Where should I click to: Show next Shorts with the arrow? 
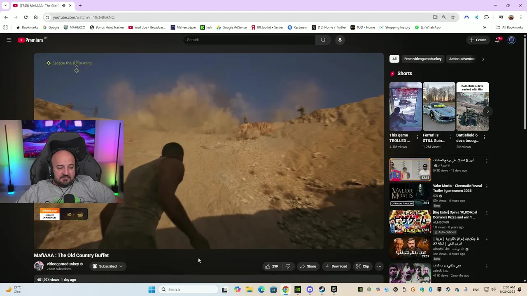(487, 111)
